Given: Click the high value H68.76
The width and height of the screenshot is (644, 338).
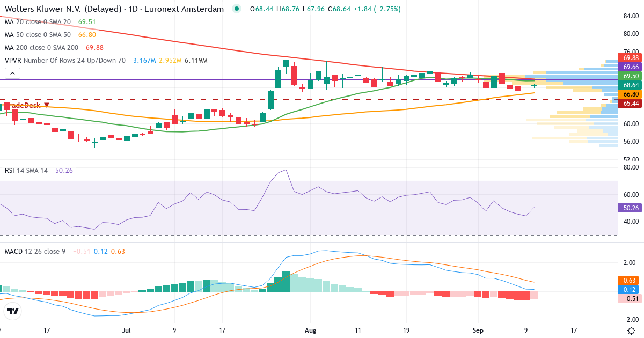Looking at the screenshot, I should [288, 9].
